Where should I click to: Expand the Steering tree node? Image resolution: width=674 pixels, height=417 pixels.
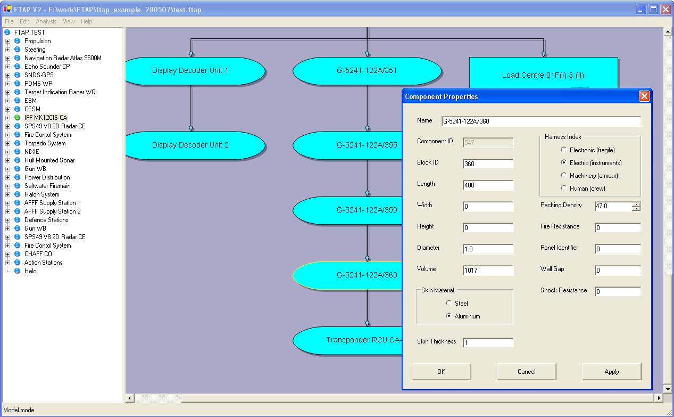pyautogui.click(x=7, y=50)
